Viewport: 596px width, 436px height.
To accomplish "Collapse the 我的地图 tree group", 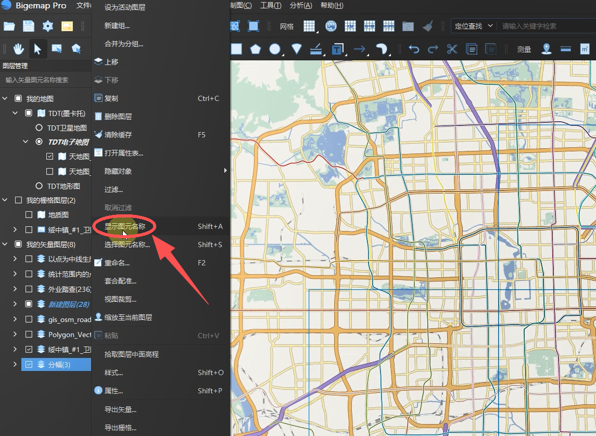I will pyautogui.click(x=5, y=99).
